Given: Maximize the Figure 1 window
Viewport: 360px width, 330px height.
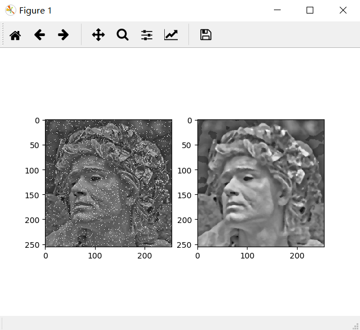Looking at the screenshot, I should tap(310, 10).
